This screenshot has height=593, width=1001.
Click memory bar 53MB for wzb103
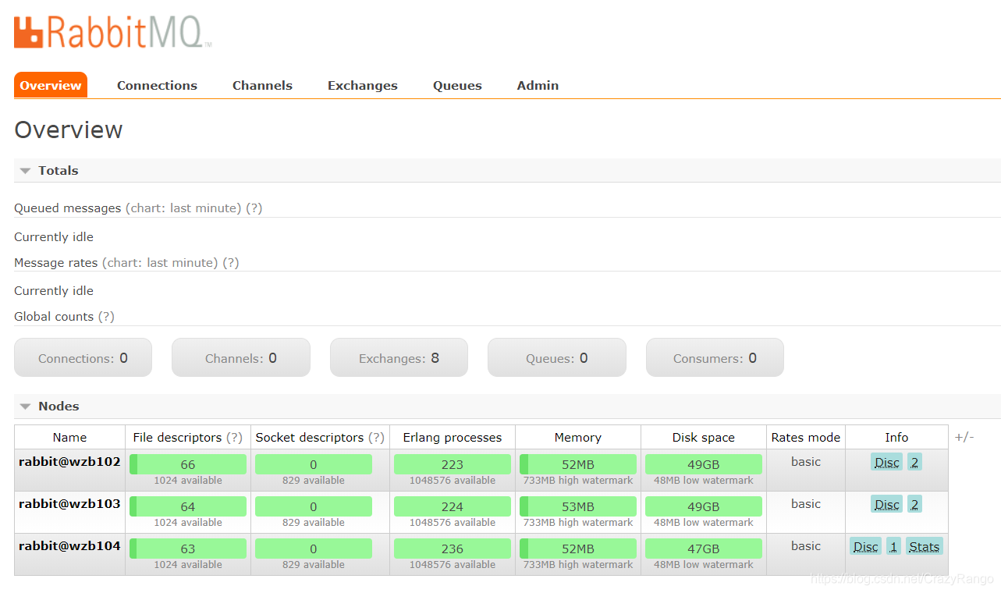578,506
